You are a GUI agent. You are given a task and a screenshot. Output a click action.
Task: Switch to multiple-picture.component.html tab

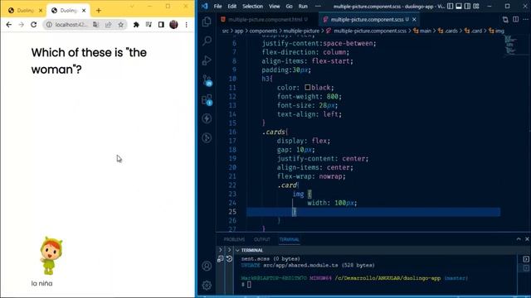tap(265, 20)
